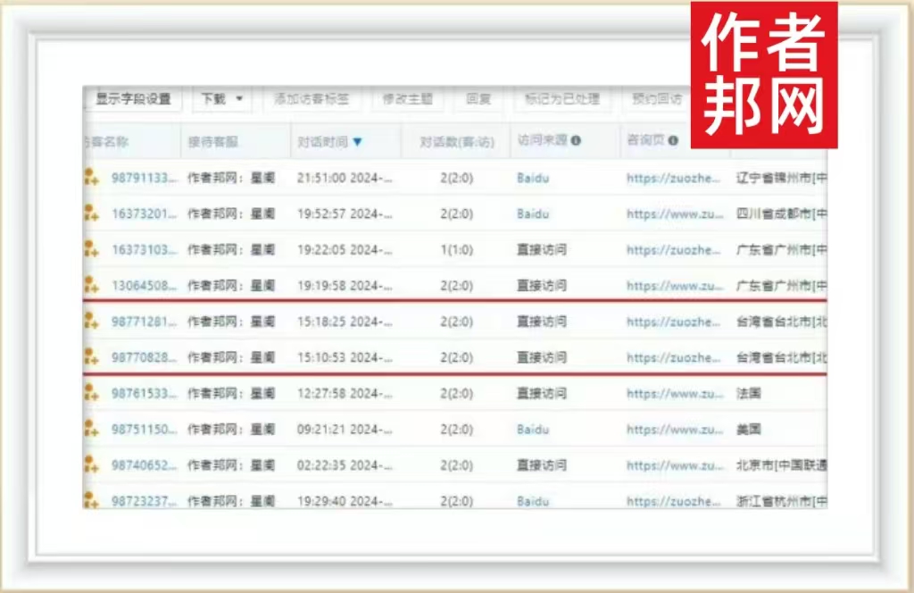The image size is (914, 593).
Task: Click add-visitor icon beside visitor 16373201
Action: tap(91, 213)
